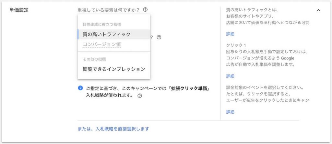
Task: Select 閲覧できるインプレッション option
Action: pos(114,69)
